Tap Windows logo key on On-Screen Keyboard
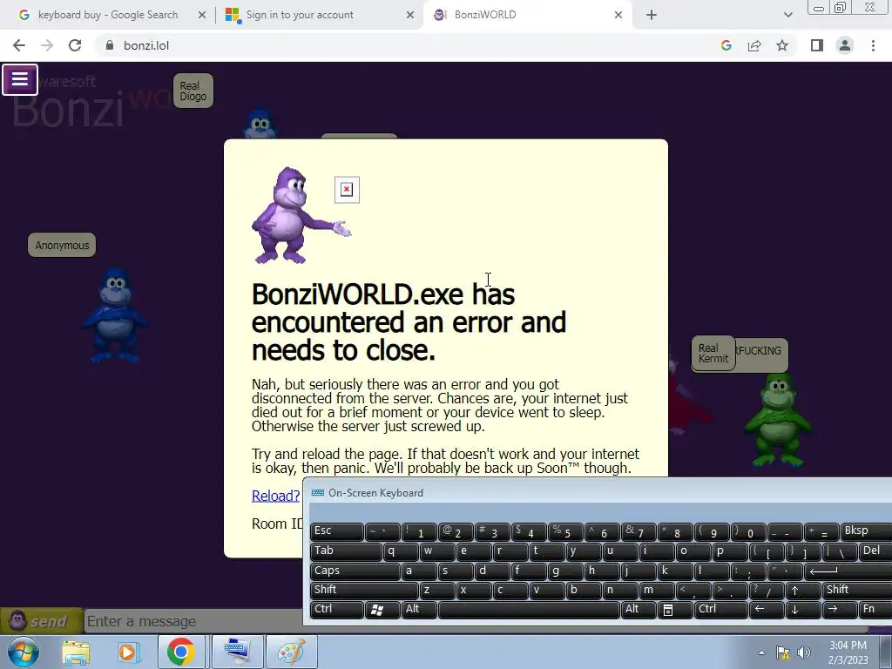The height and width of the screenshot is (669, 892). point(382,609)
